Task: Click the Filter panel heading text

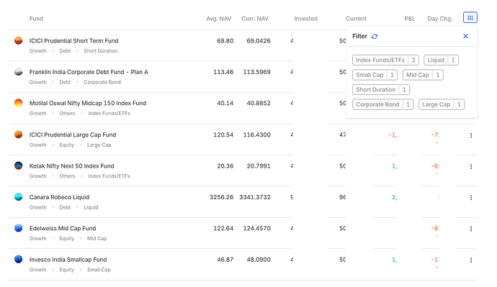Action: tap(359, 37)
